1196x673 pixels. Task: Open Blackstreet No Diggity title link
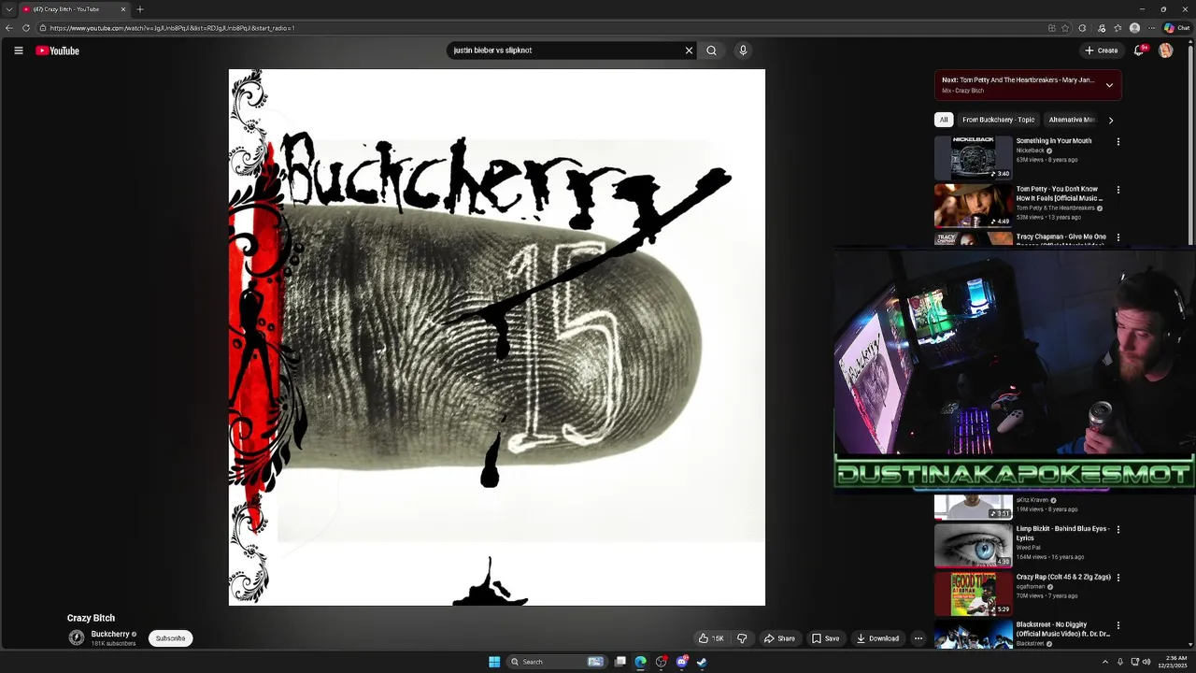coord(1062,629)
